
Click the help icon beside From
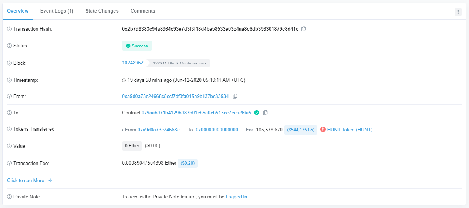(10, 96)
